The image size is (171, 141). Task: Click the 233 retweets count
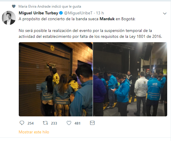click(x=54, y=123)
